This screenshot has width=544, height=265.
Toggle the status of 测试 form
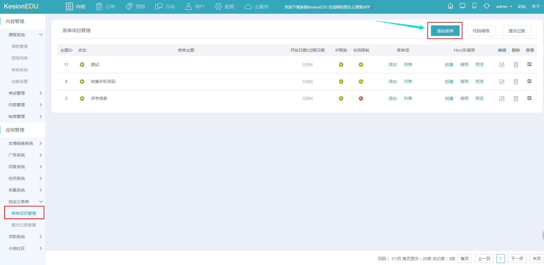pyautogui.click(x=82, y=64)
